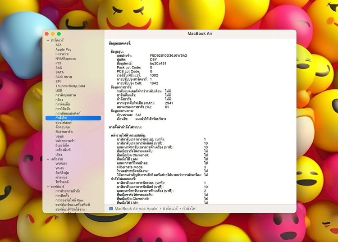Screen dimensions: 338x242
Task: Select ช่องไฟเบอร์ in the sidebar
Action: click(x=64, y=123)
